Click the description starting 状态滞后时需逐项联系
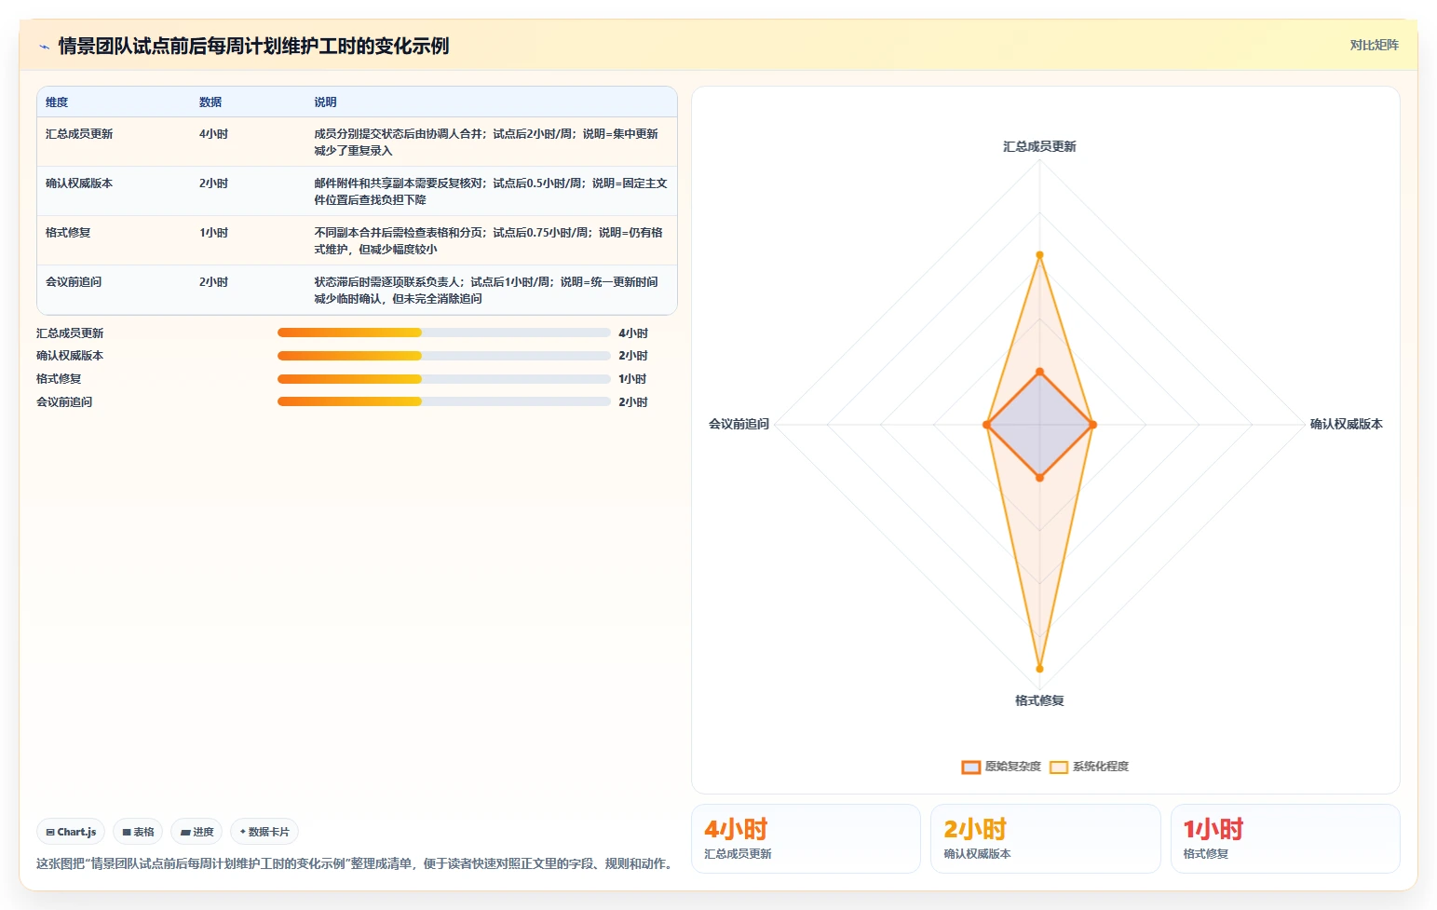 coord(486,291)
